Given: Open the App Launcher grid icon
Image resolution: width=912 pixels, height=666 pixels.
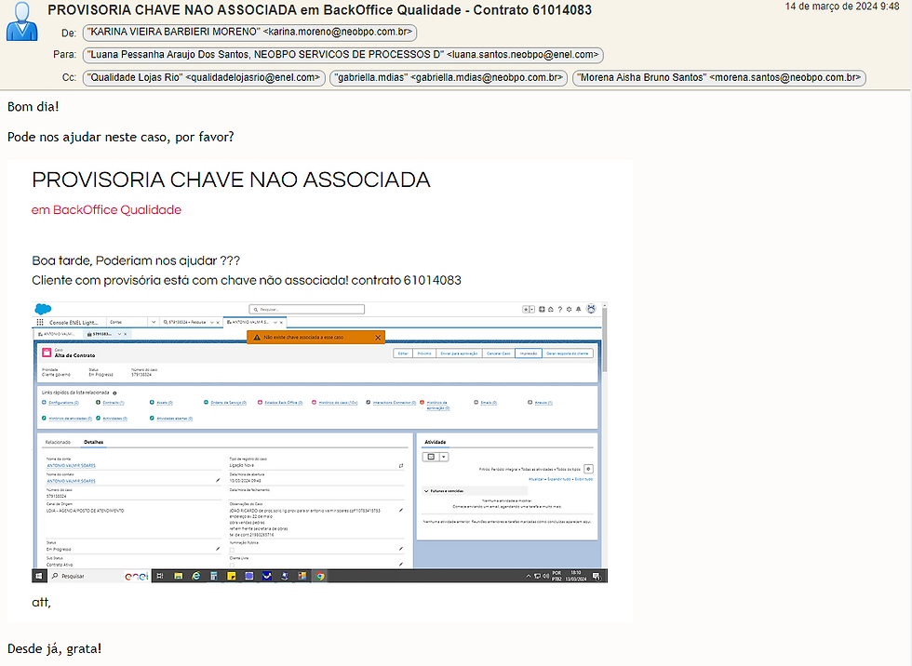Looking at the screenshot, I should (39, 322).
